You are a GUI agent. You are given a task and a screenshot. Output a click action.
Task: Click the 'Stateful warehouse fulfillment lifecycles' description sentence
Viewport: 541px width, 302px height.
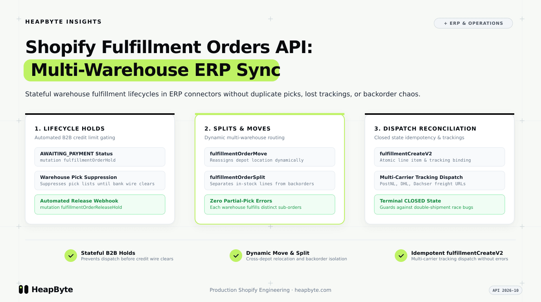click(223, 94)
